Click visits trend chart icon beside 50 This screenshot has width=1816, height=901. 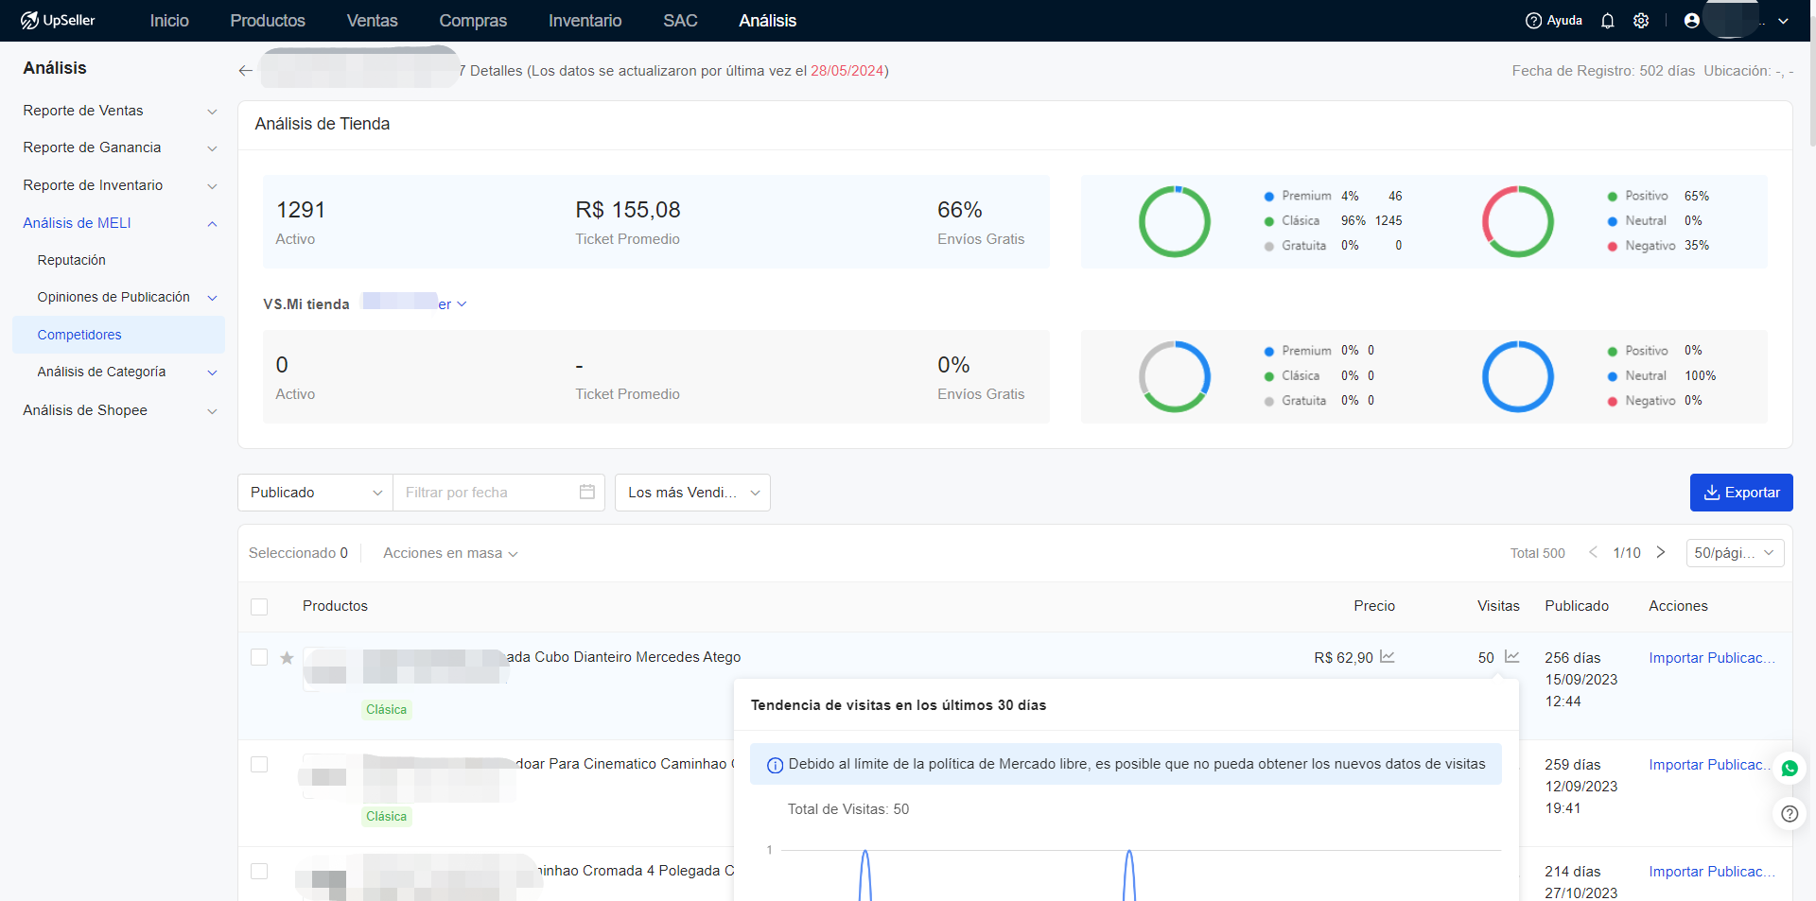tap(1512, 656)
